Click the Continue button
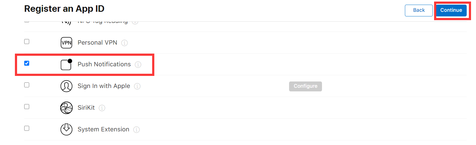Viewport: 476px width, 145px height. point(451,10)
